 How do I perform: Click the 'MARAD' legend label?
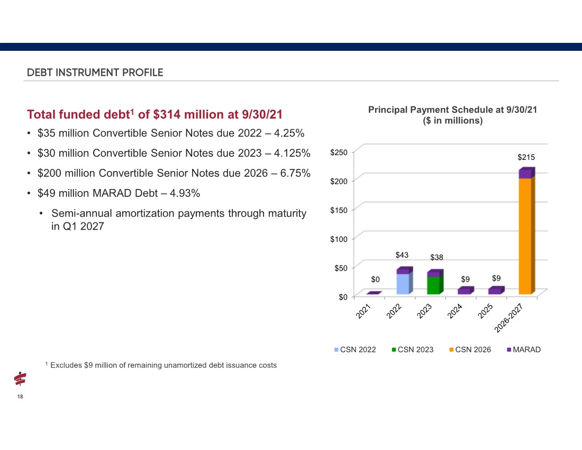(526, 350)
